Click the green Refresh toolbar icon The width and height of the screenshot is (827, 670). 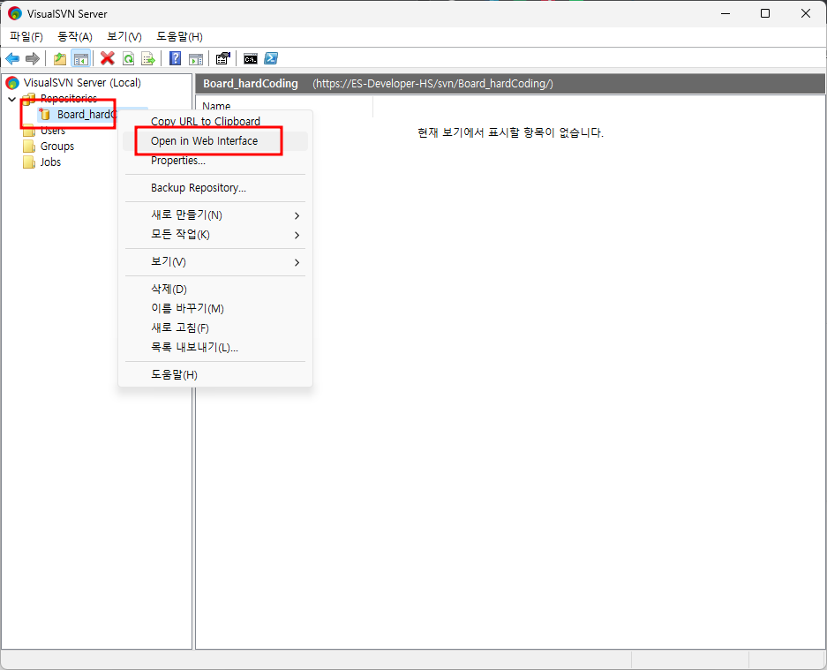[128, 58]
